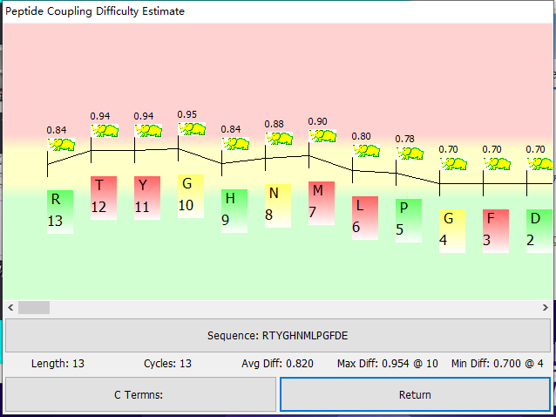This screenshot has height=417, width=556.
Task: Select the yellow G 10 residue box
Action: 190,195
